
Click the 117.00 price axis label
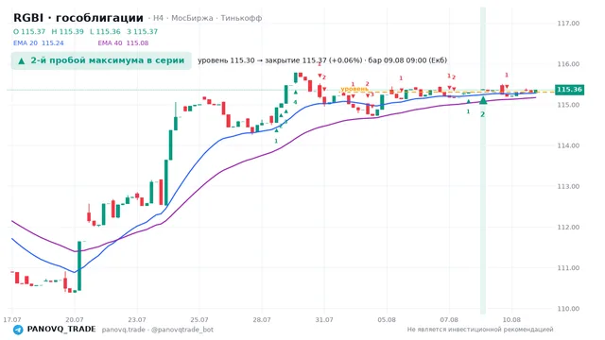pos(568,23)
